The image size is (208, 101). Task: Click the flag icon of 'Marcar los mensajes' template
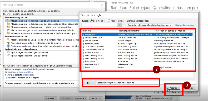click(x=8, y=30)
